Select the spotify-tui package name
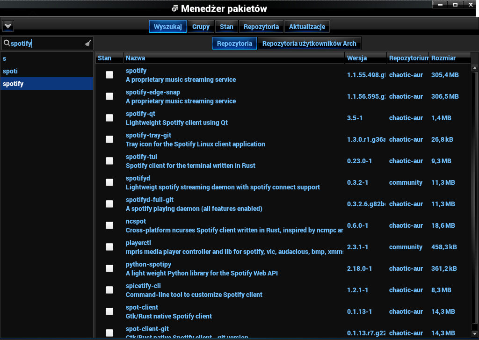The image size is (479, 340). point(141,157)
